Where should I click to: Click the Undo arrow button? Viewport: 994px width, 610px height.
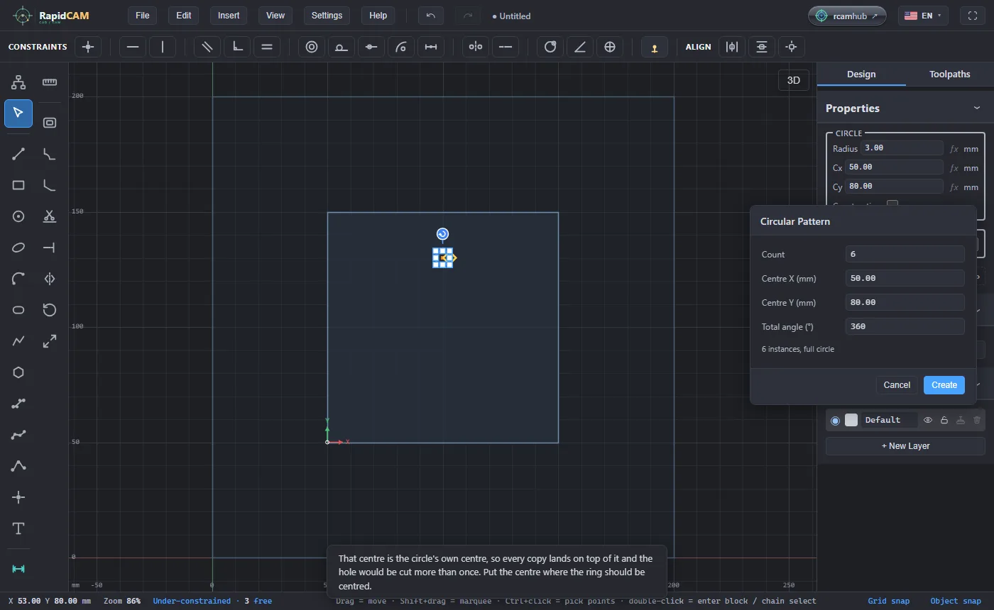pyautogui.click(x=431, y=16)
